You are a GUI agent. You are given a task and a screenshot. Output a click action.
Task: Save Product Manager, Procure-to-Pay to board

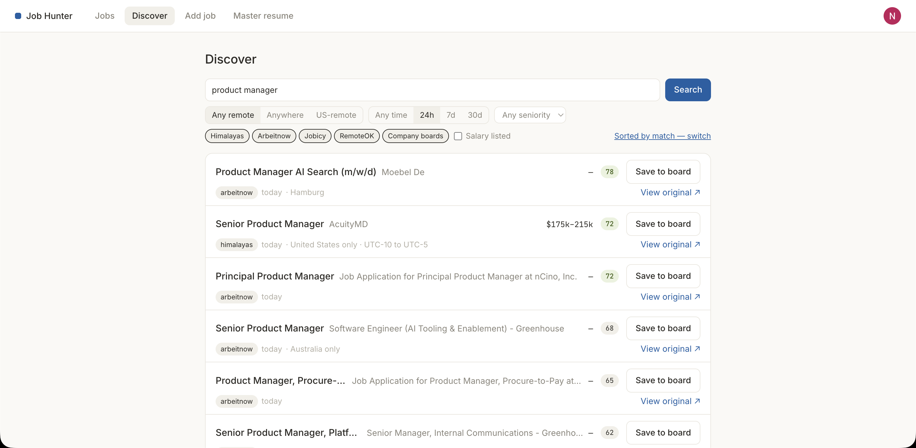[663, 380]
